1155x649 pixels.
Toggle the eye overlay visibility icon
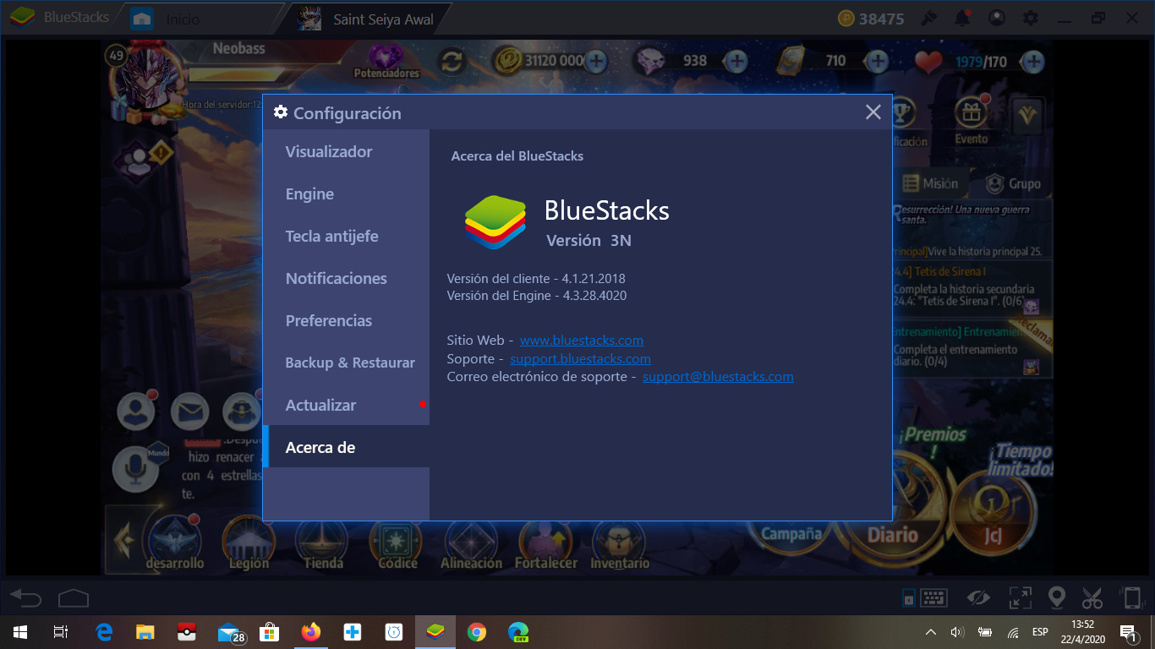pos(978,598)
